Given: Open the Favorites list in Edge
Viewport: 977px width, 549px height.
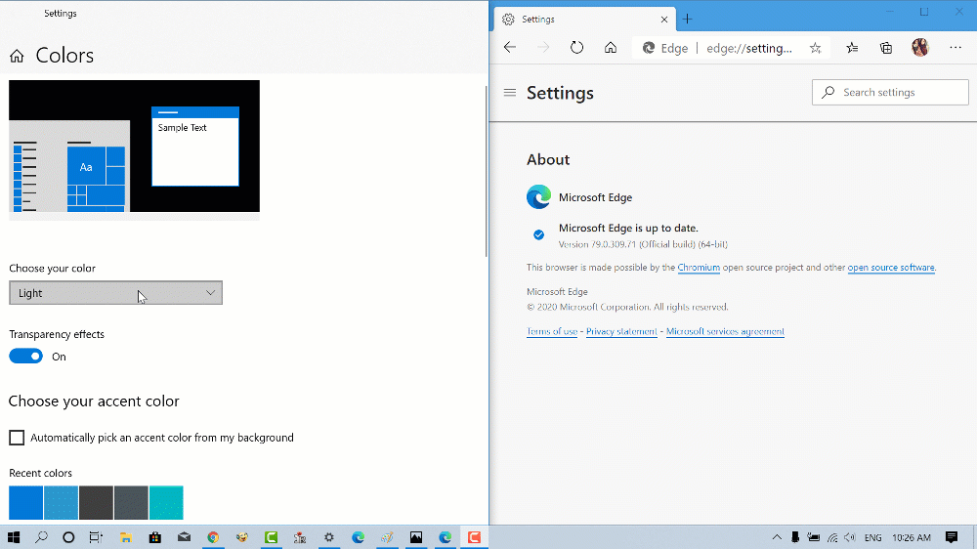Looking at the screenshot, I should (852, 47).
